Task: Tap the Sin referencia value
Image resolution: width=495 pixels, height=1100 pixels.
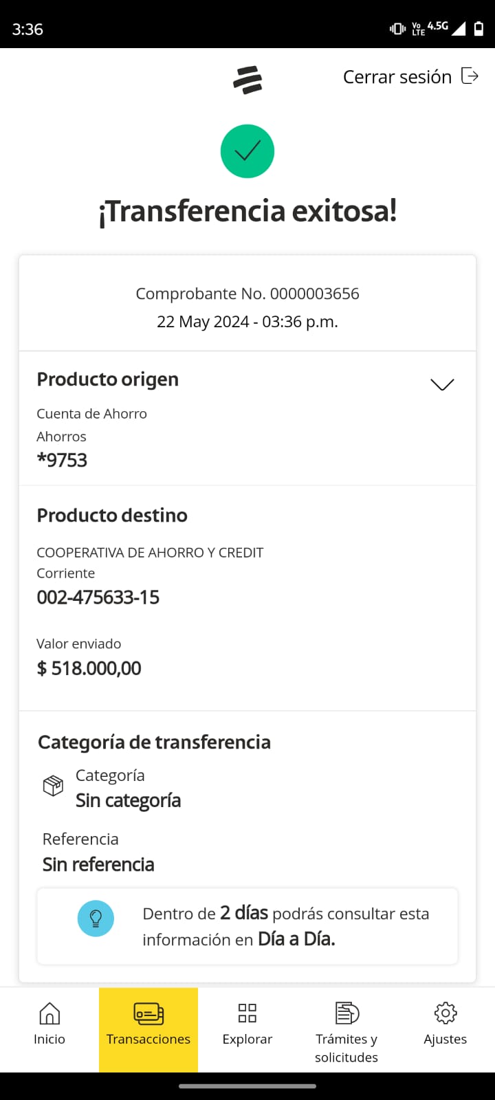Action: click(x=98, y=864)
